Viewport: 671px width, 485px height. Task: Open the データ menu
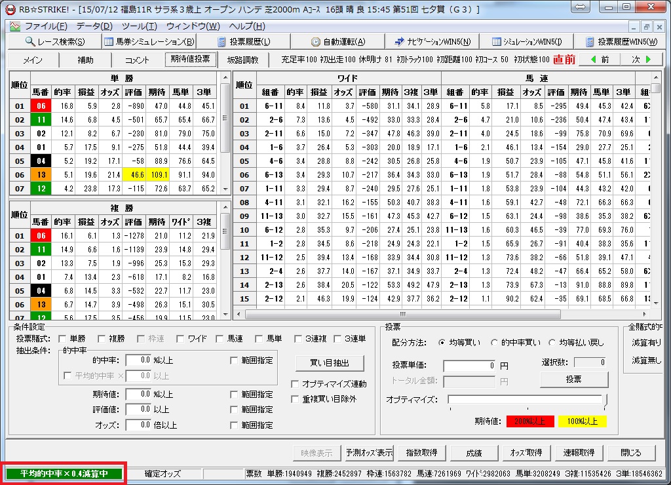click(94, 26)
